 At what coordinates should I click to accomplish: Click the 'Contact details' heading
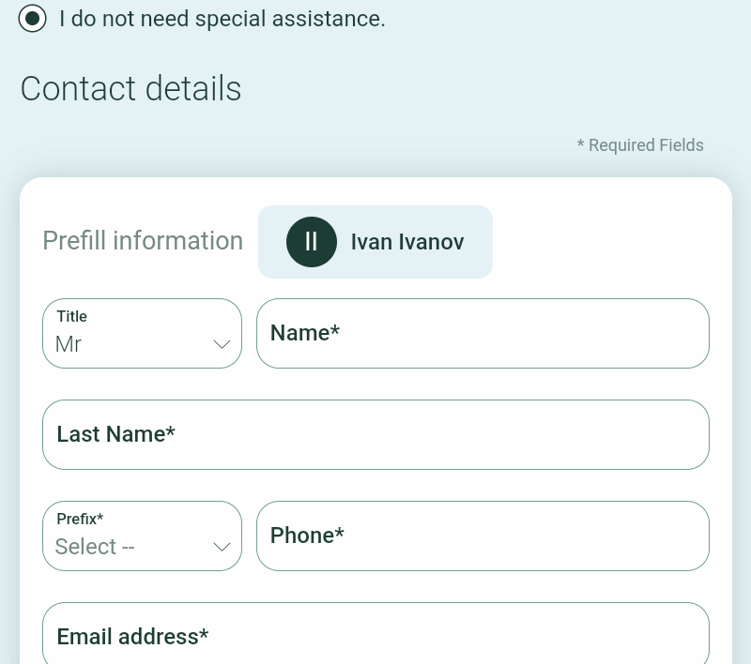(130, 88)
